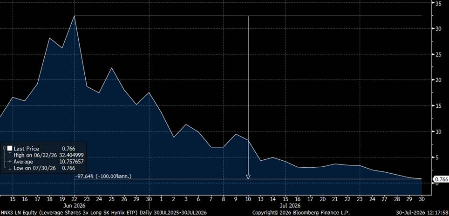Click the 'Last Price' legend label
Viewport: 449px width, 216px height.
27,149
